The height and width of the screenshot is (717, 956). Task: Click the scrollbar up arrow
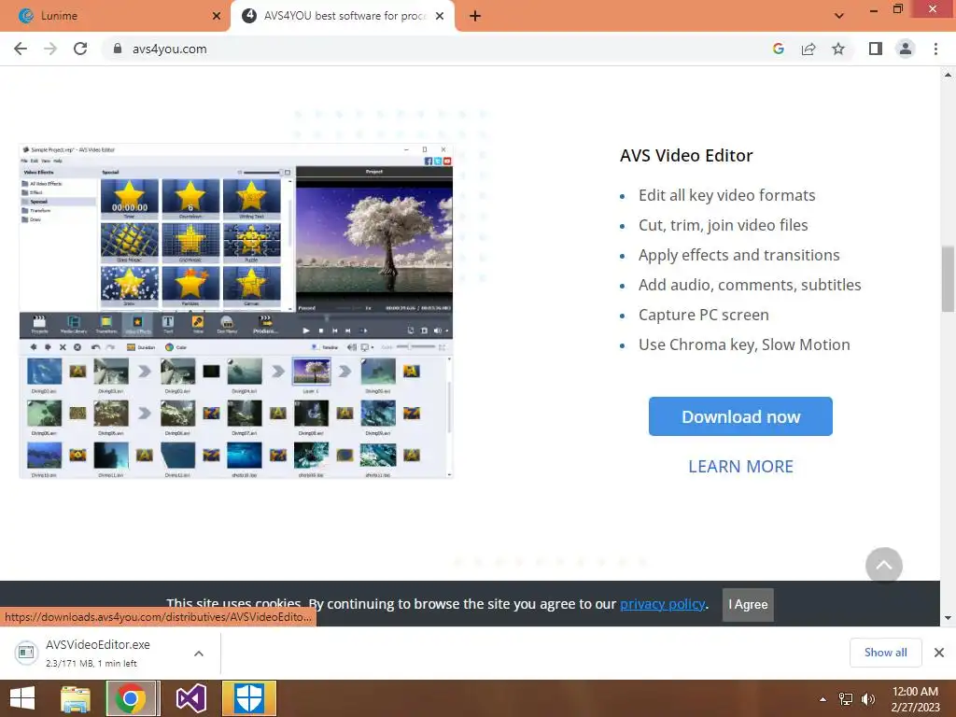(x=948, y=75)
